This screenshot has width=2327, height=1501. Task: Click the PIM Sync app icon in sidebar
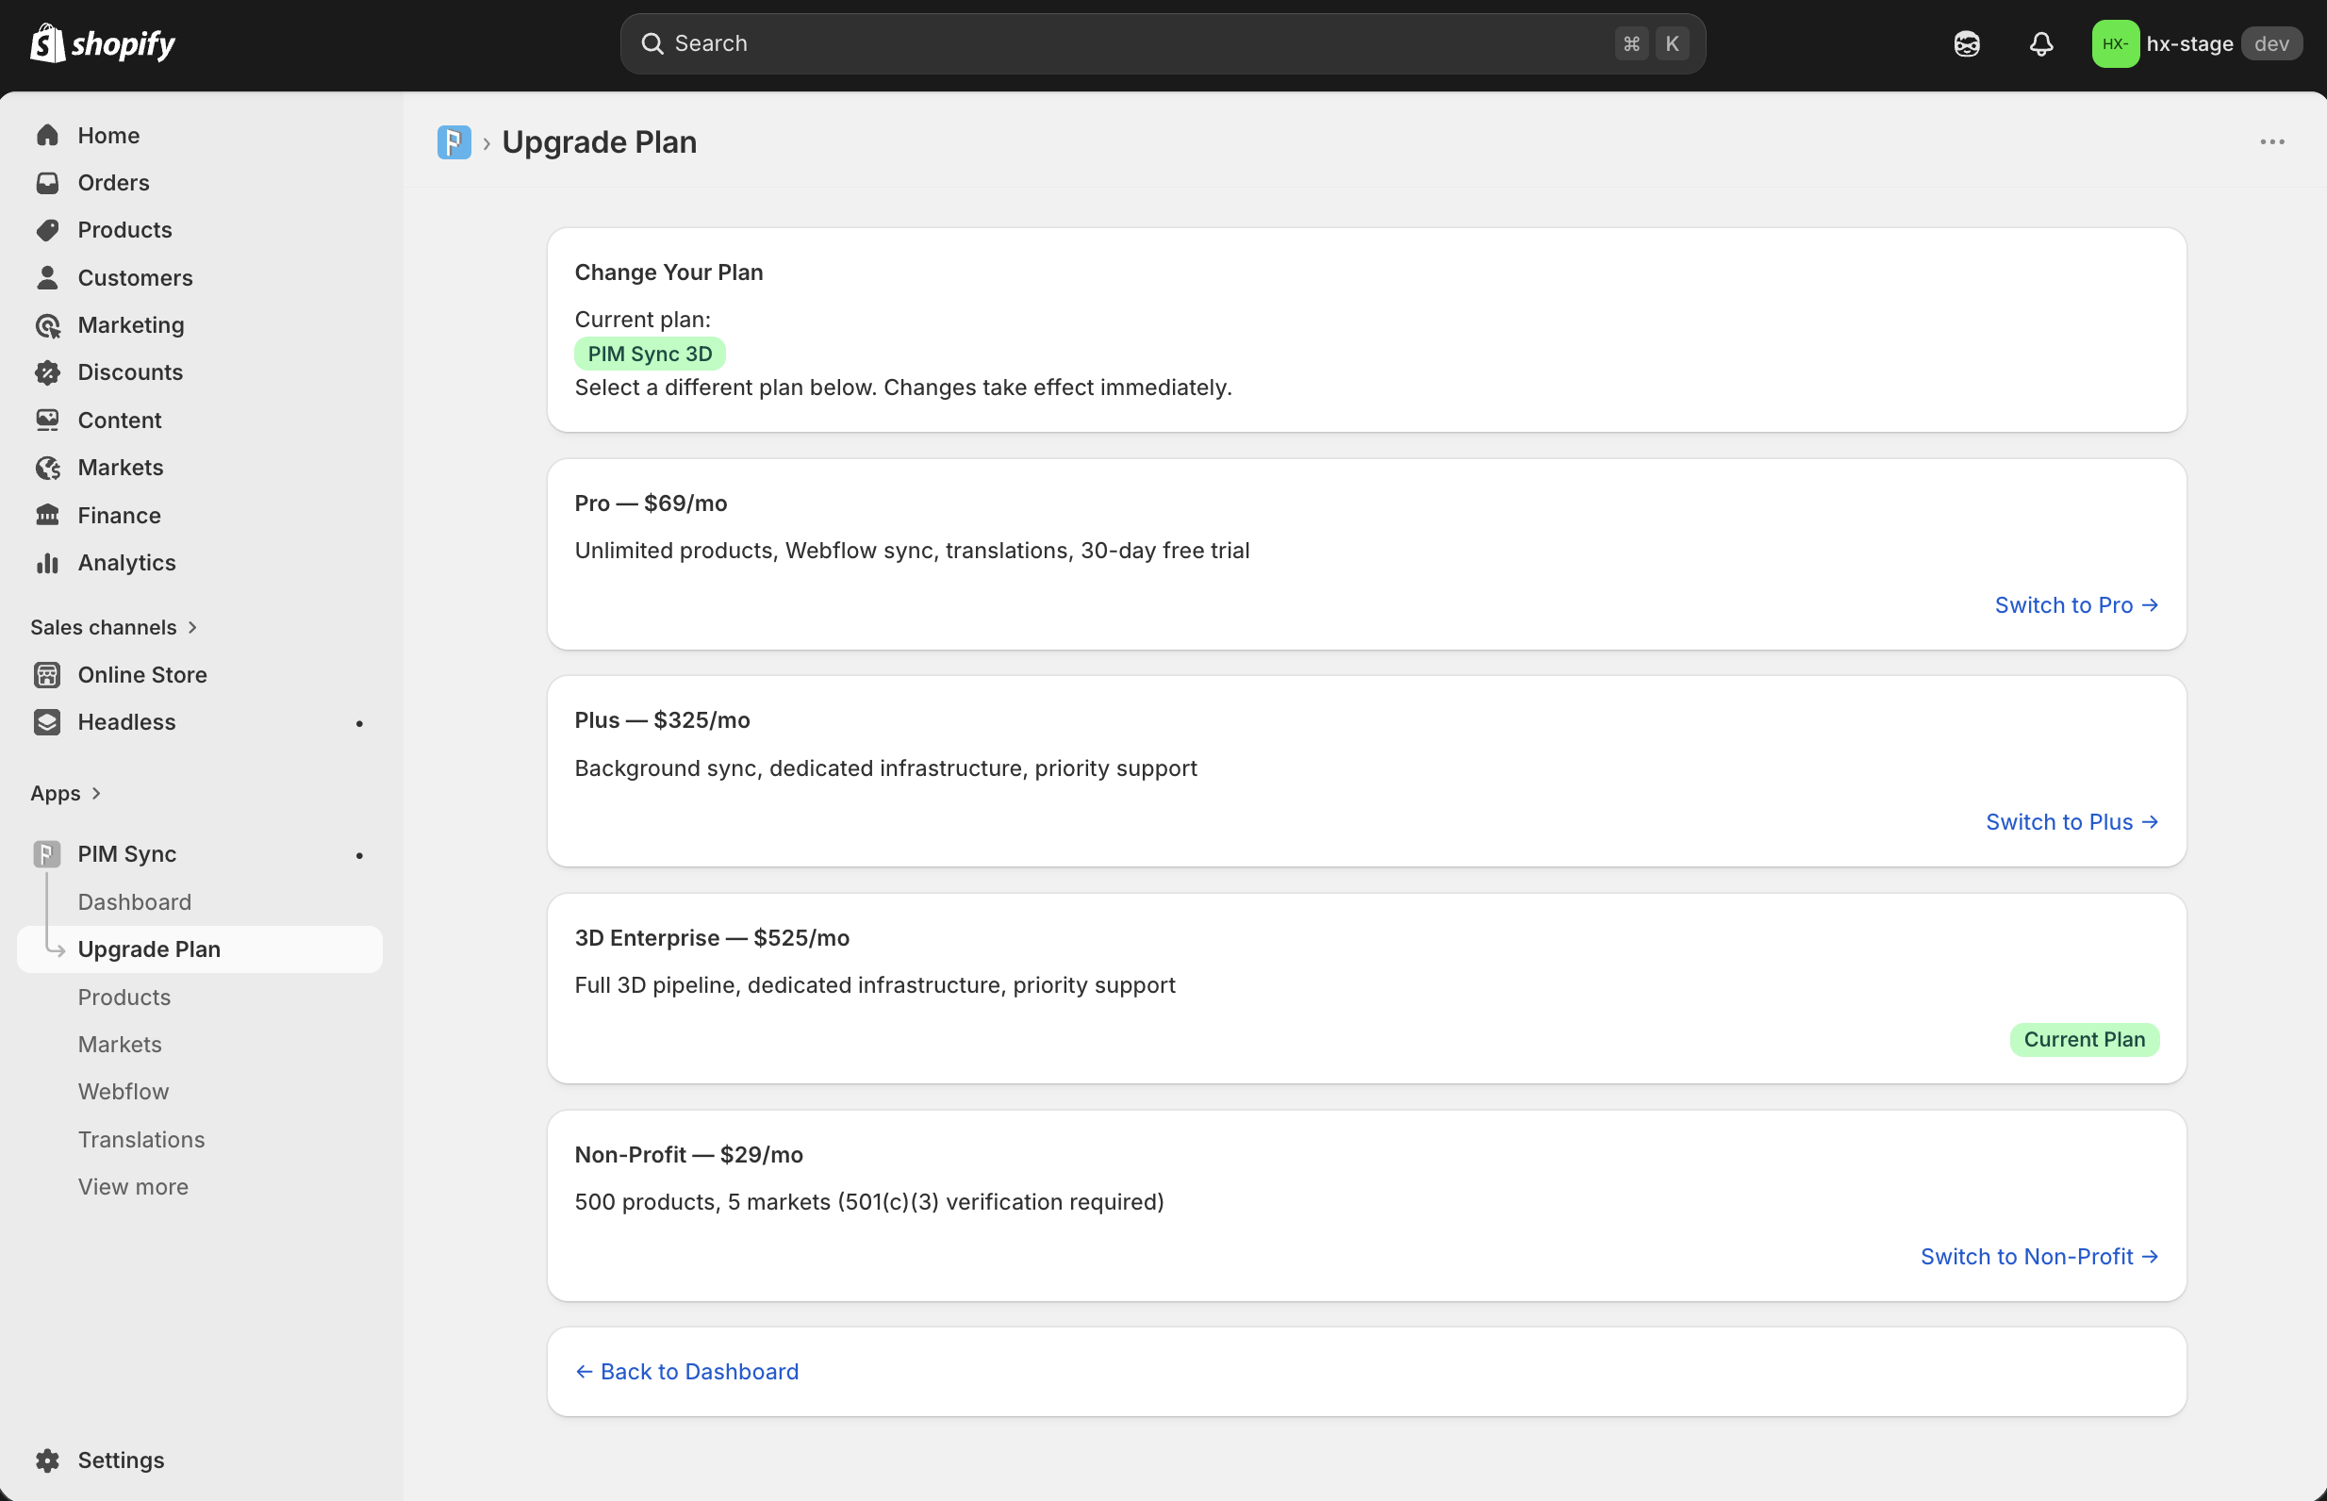tap(48, 854)
